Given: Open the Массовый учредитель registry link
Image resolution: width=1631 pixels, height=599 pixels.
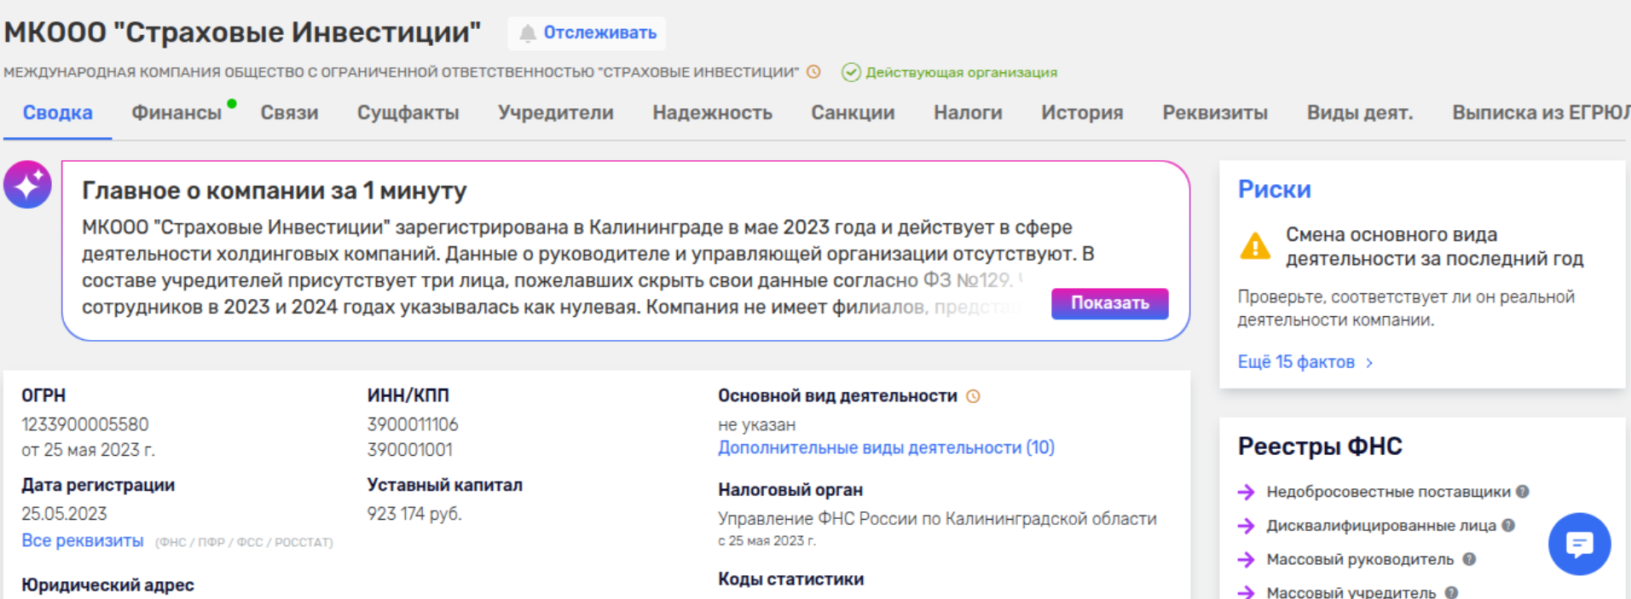Looking at the screenshot, I should [x=1351, y=592].
